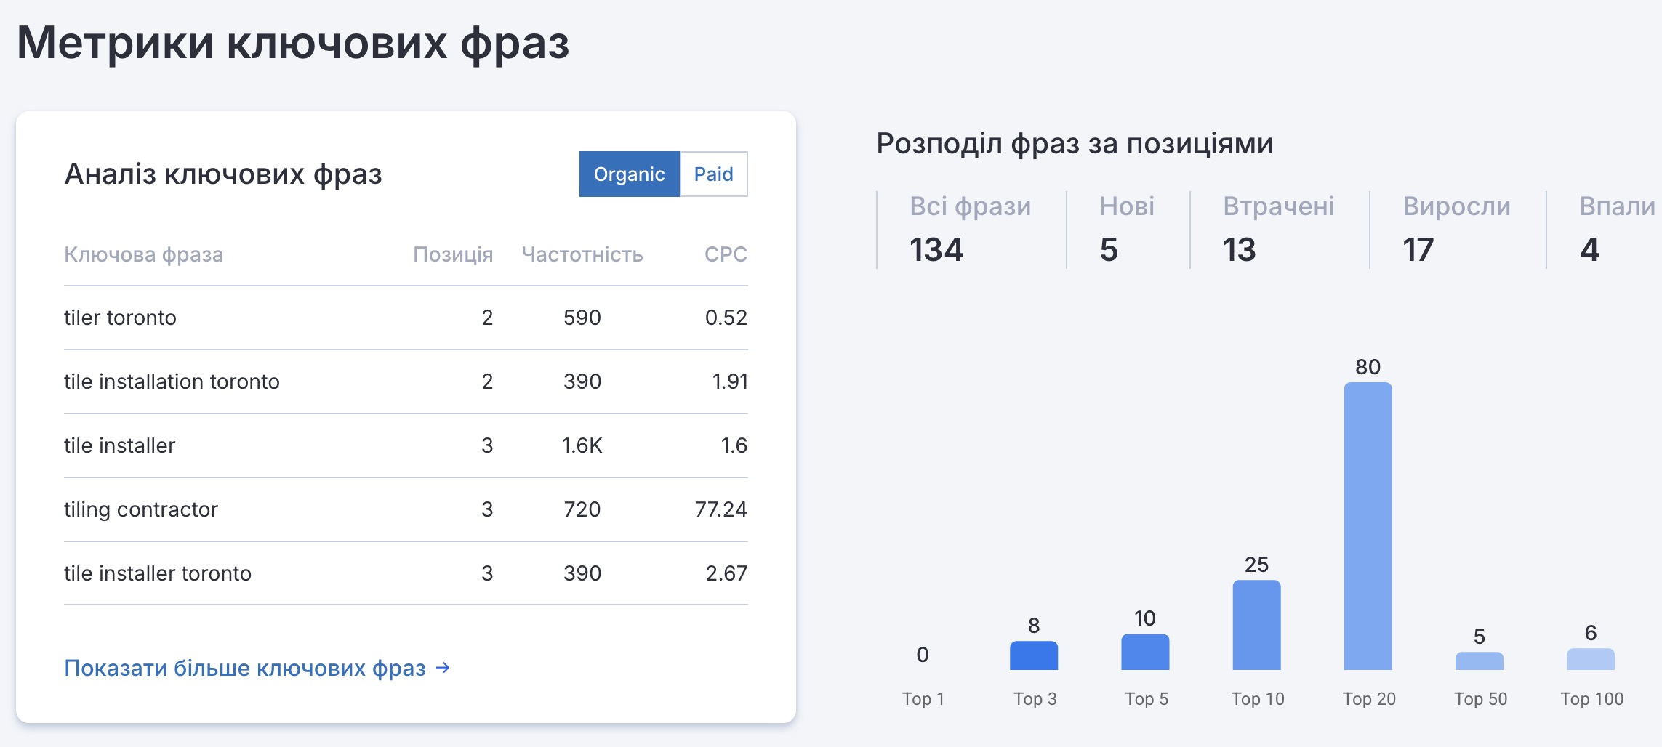This screenshot has height=747, width=1662.
Task: Click the Top 50 bar in chart
Action: tap(1479, 661)
